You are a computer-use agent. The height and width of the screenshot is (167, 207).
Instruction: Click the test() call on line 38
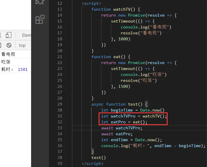[x=99, y=158]
